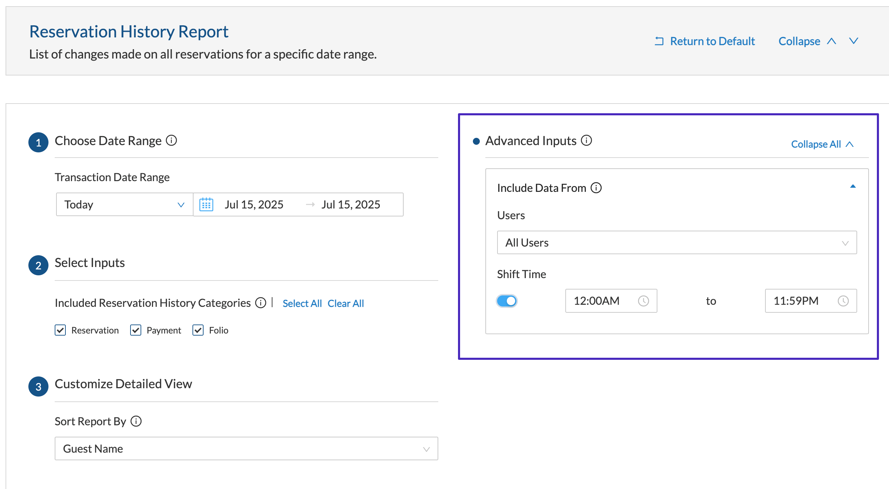Open the Guest Name sort dropdown
Viewport: 889px width, 489px height.
click(x=246, y=448)
